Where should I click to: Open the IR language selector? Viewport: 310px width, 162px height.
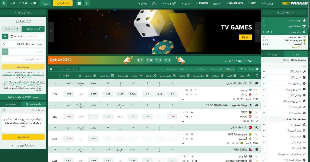click(x=13, y=3)
